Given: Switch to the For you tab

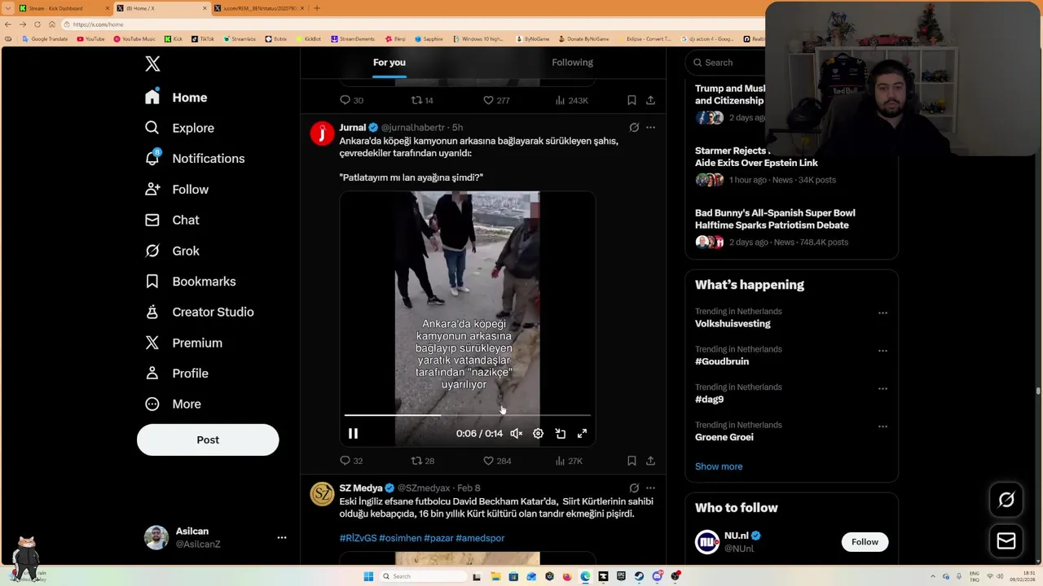Looking at the screenshot, I should click(x=389, y=63).
